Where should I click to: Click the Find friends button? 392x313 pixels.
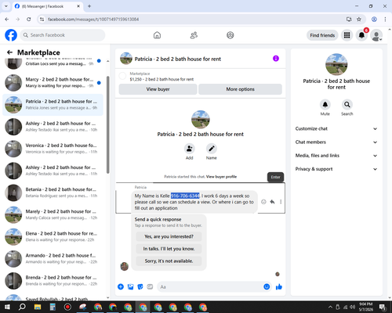point(322,35)
